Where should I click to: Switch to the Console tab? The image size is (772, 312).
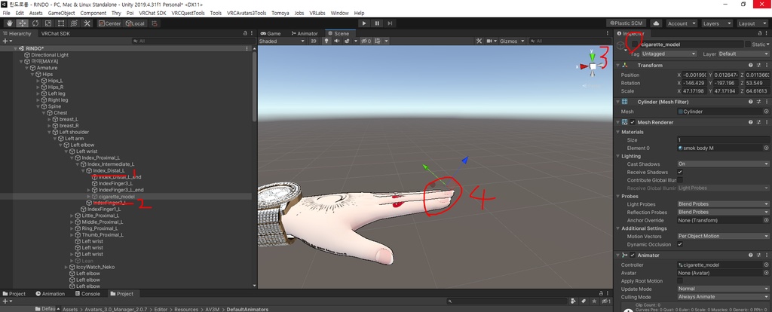click(x=87, y=294)
